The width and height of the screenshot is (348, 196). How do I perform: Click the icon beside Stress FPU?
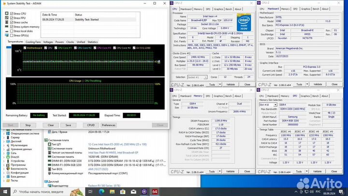(x=7, y=18)
